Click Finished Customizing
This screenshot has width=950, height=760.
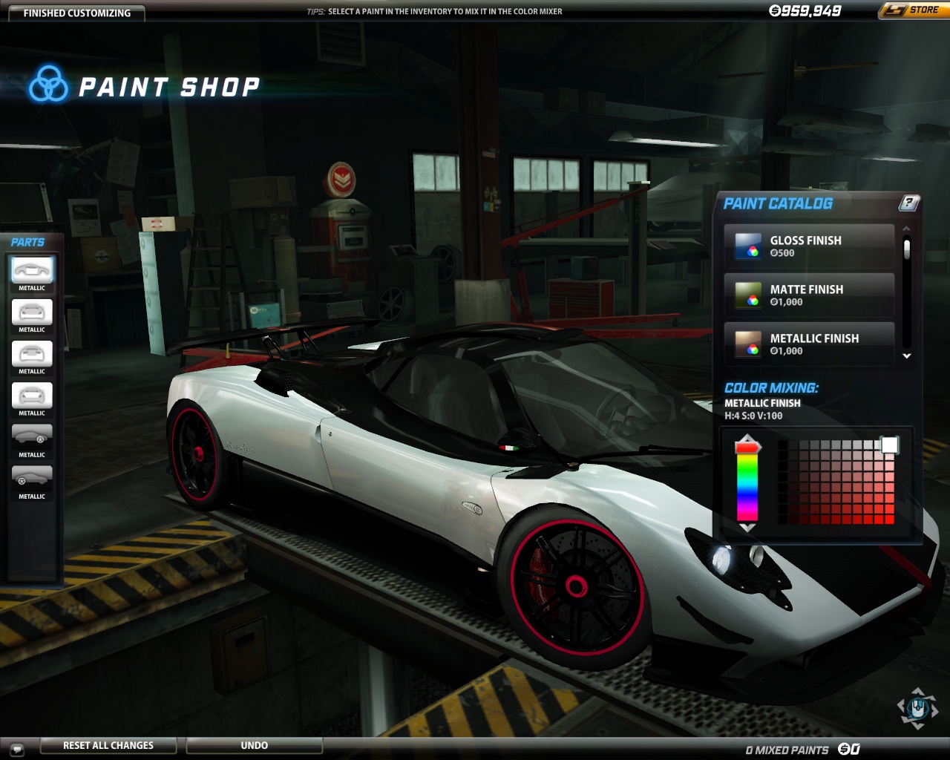[x=76, y=13]
